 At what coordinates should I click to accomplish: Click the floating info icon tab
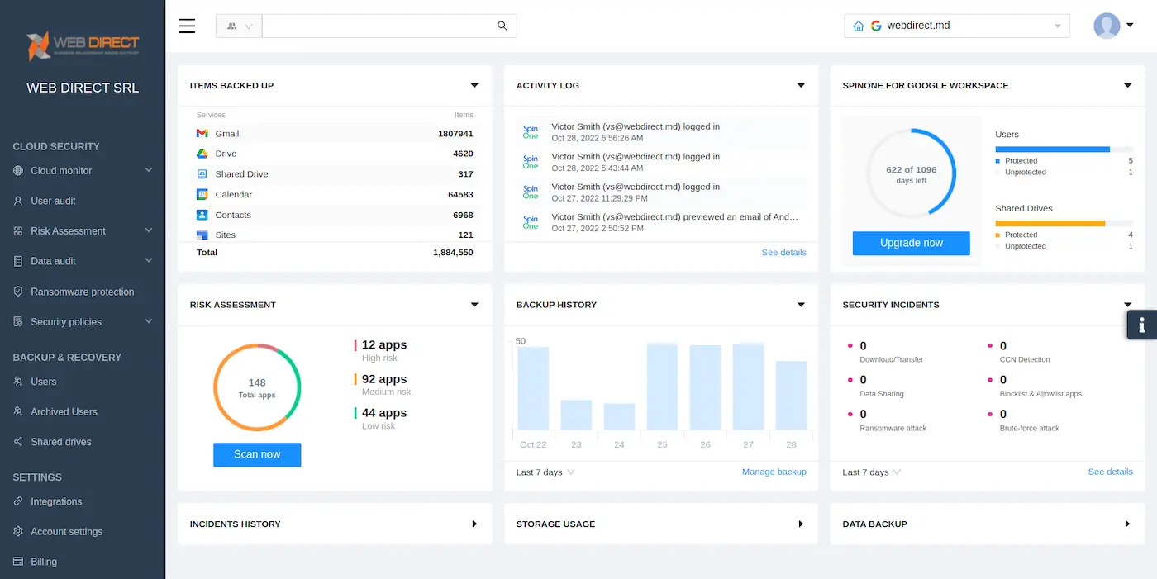click(1141, 325)
